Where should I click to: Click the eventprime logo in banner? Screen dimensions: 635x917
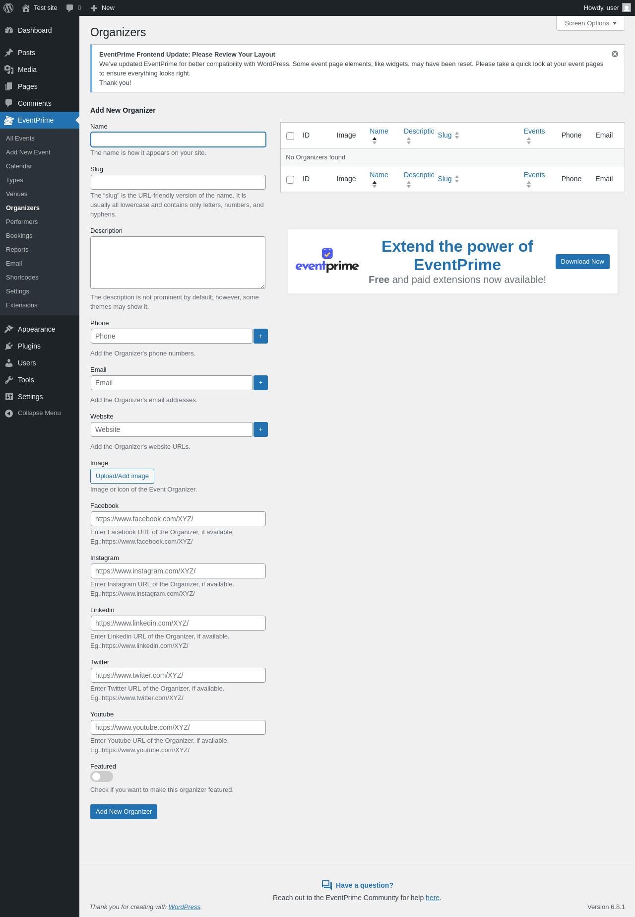327,261
